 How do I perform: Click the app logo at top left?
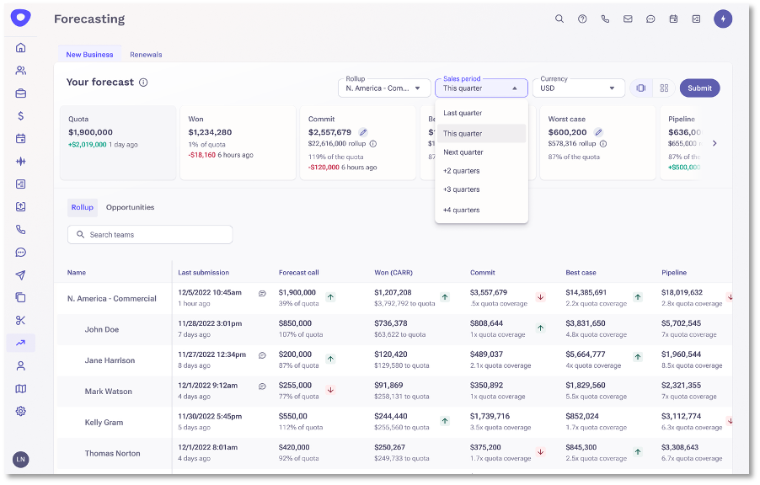[20, 18]
